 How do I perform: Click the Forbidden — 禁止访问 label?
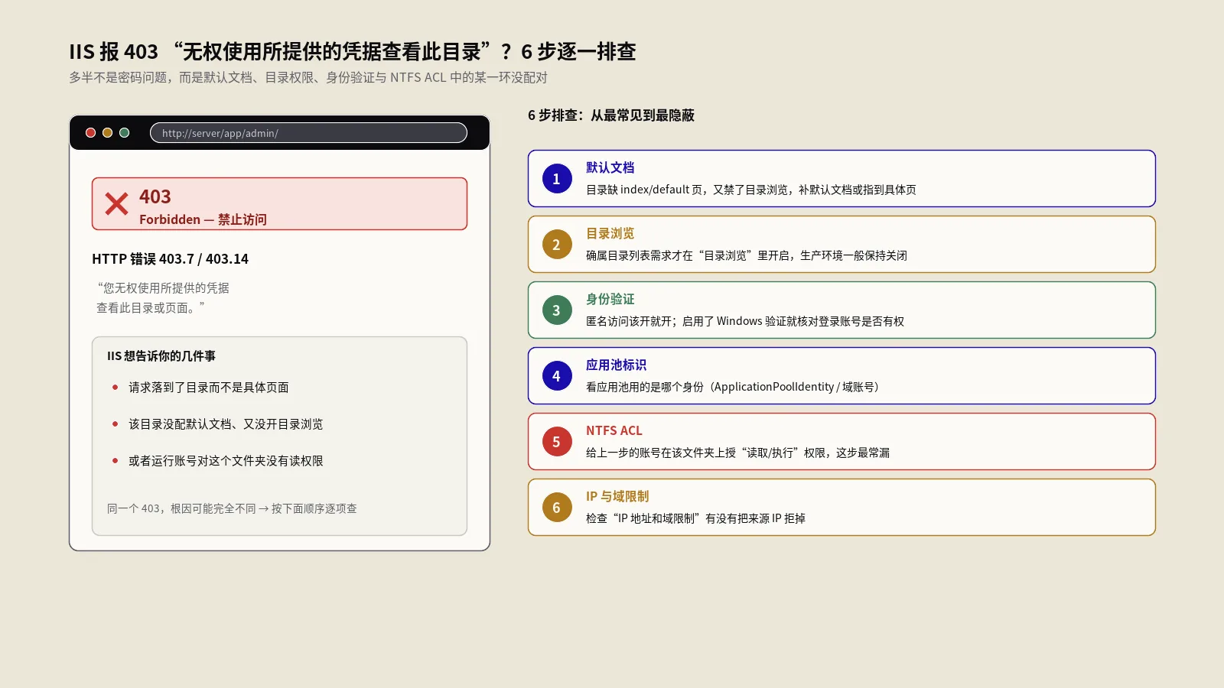click(x=203, y=219)
